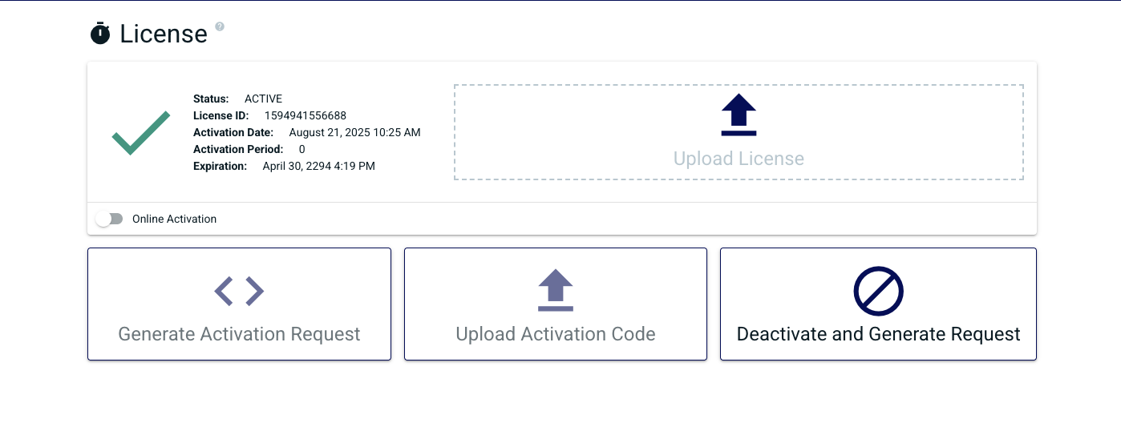Click the Expiration date April 30, 2294
Viewport: 1121px width, 435px height.
[318, 166]
